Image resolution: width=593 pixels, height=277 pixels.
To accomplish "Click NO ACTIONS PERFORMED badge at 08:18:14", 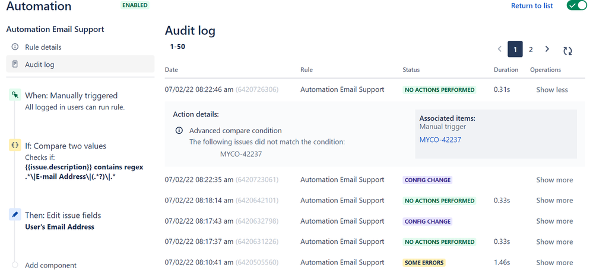I will (x=439, y=201).
